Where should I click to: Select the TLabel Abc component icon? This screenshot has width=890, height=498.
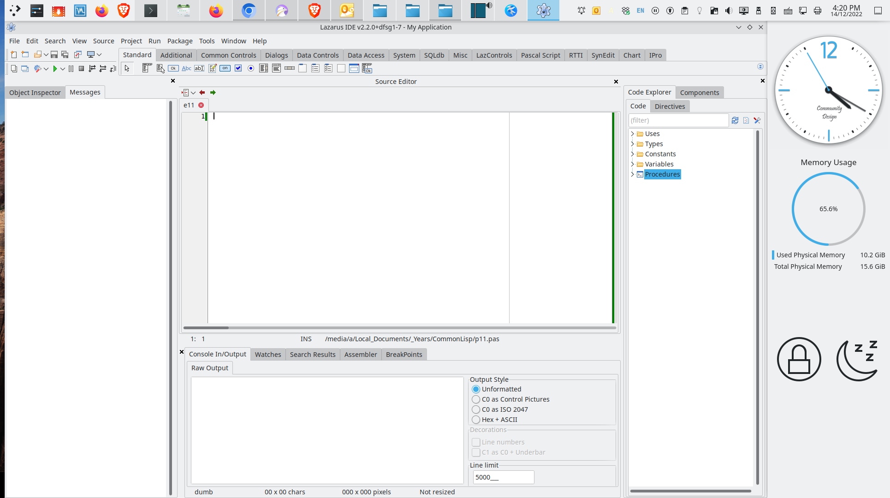pyautogui.click(x=186, y=68)
